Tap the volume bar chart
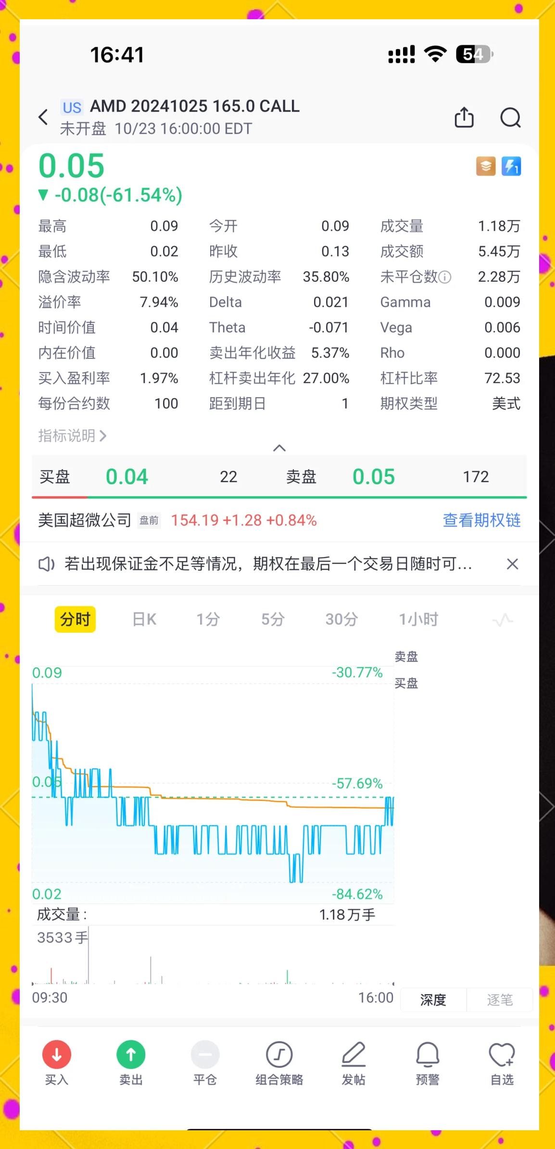555x1149 pixels. 213,956
